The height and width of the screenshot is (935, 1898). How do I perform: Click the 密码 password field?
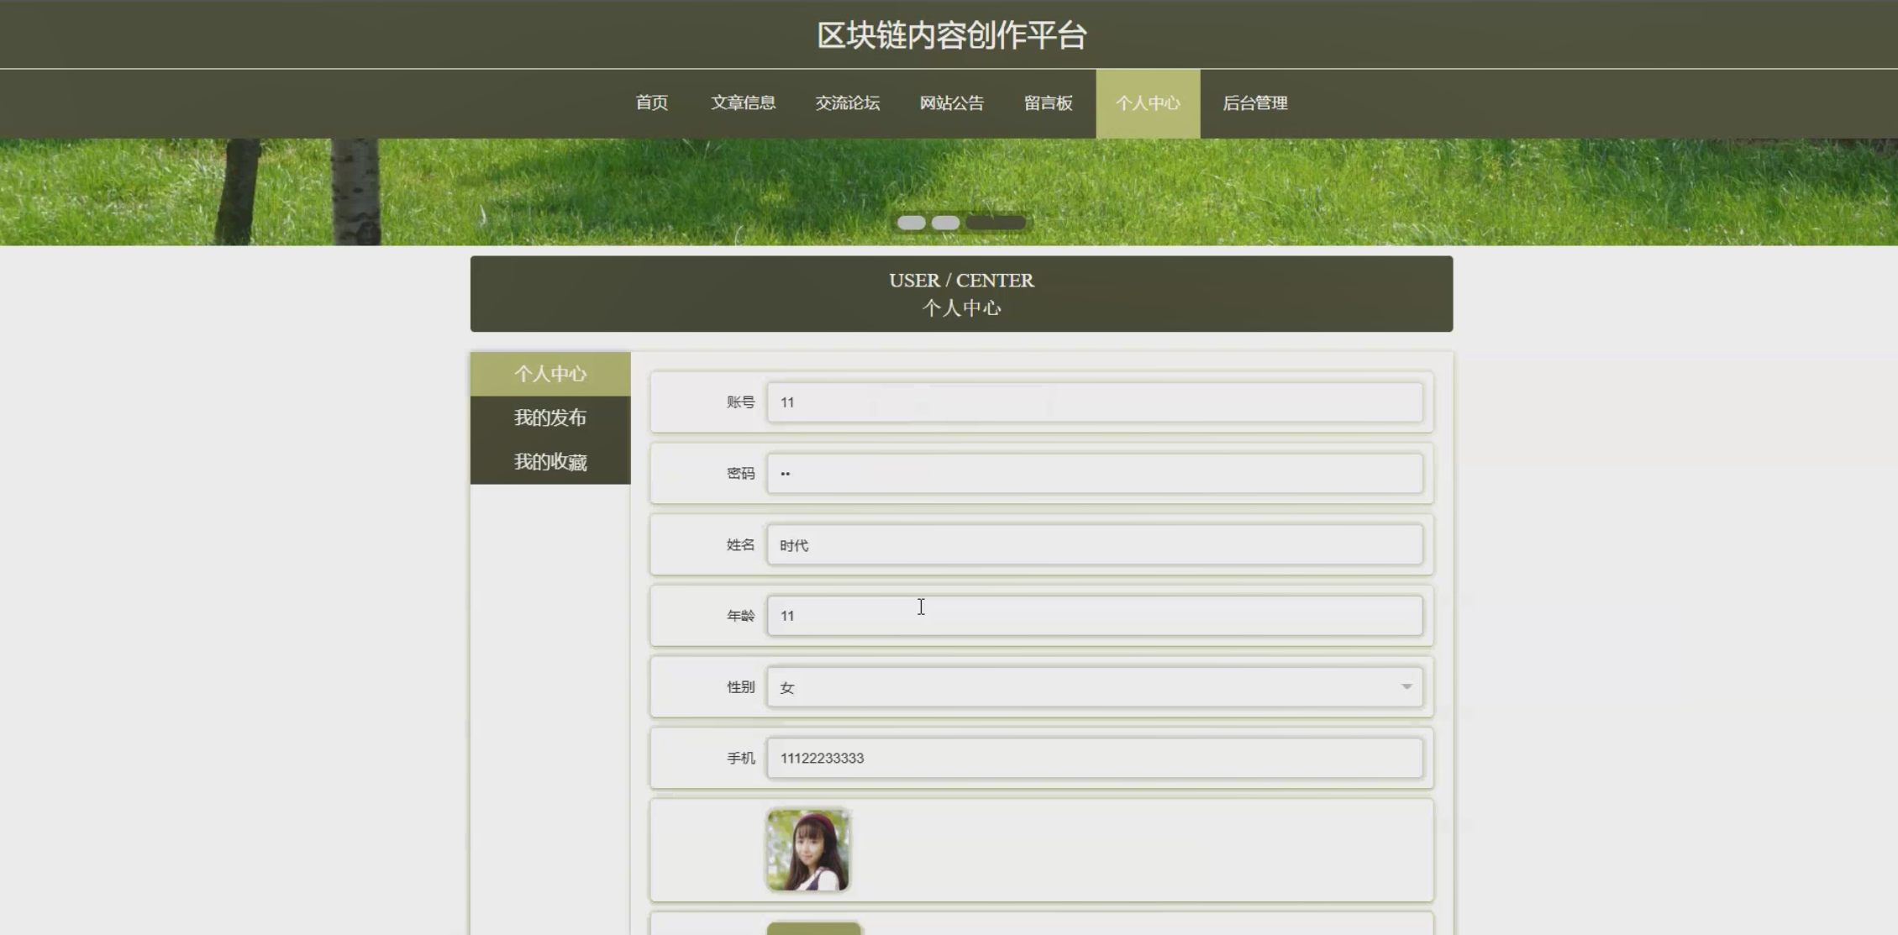tap(1095, 474)
